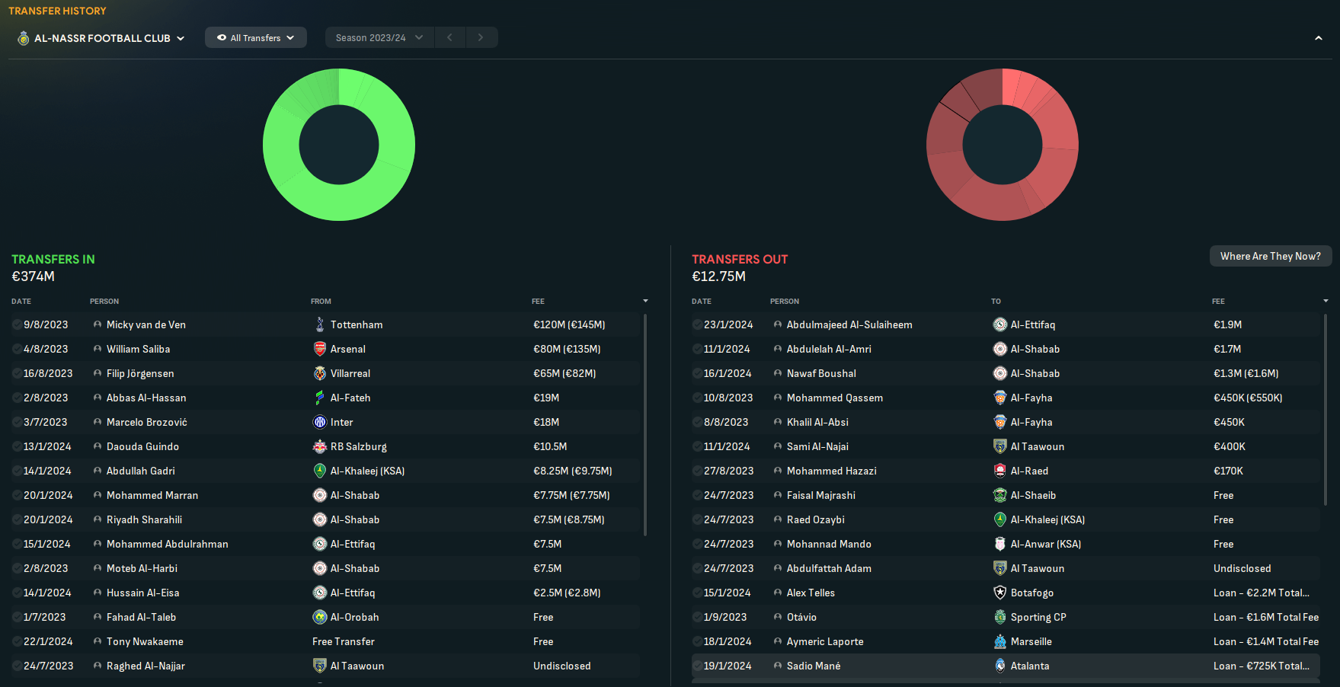Open the Al-Nassr Football Club dropdown
The width and height of the screenshot is (1340, 687).
click(101, 38)
